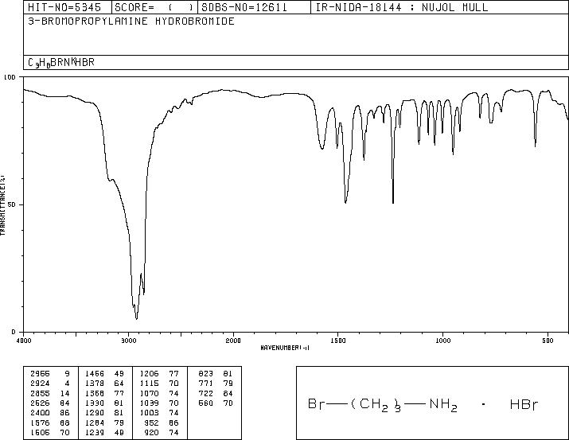569x440 pixels.
Task: Select the SCORE= ( ) header field
Action: 154,7
